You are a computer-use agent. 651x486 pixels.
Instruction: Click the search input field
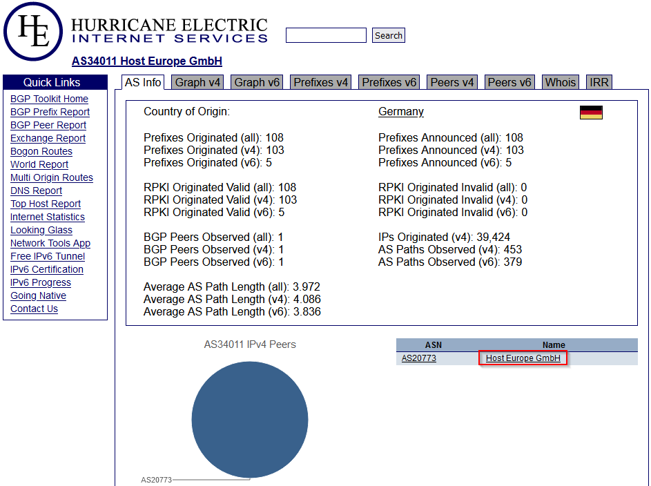326,35
